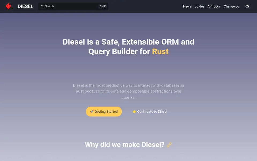Click the 'Why did we make Diesel?' heading

124,145
